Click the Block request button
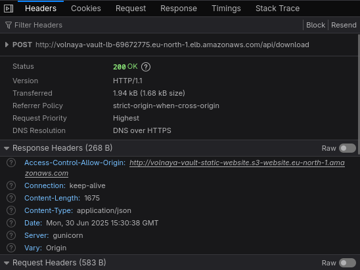Viewport: 360px width, 270px height. (x=315, y=25)
